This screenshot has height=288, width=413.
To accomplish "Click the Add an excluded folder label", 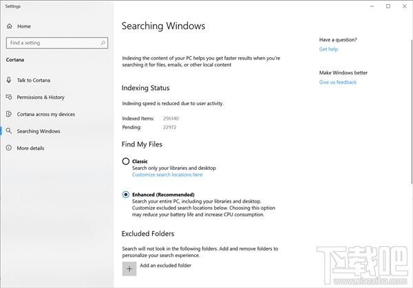I will (165, 265).
